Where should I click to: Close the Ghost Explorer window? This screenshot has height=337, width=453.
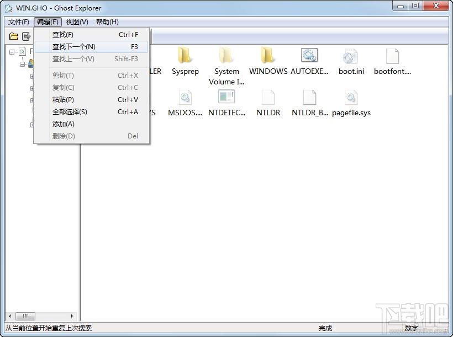[x=436, y=6]
